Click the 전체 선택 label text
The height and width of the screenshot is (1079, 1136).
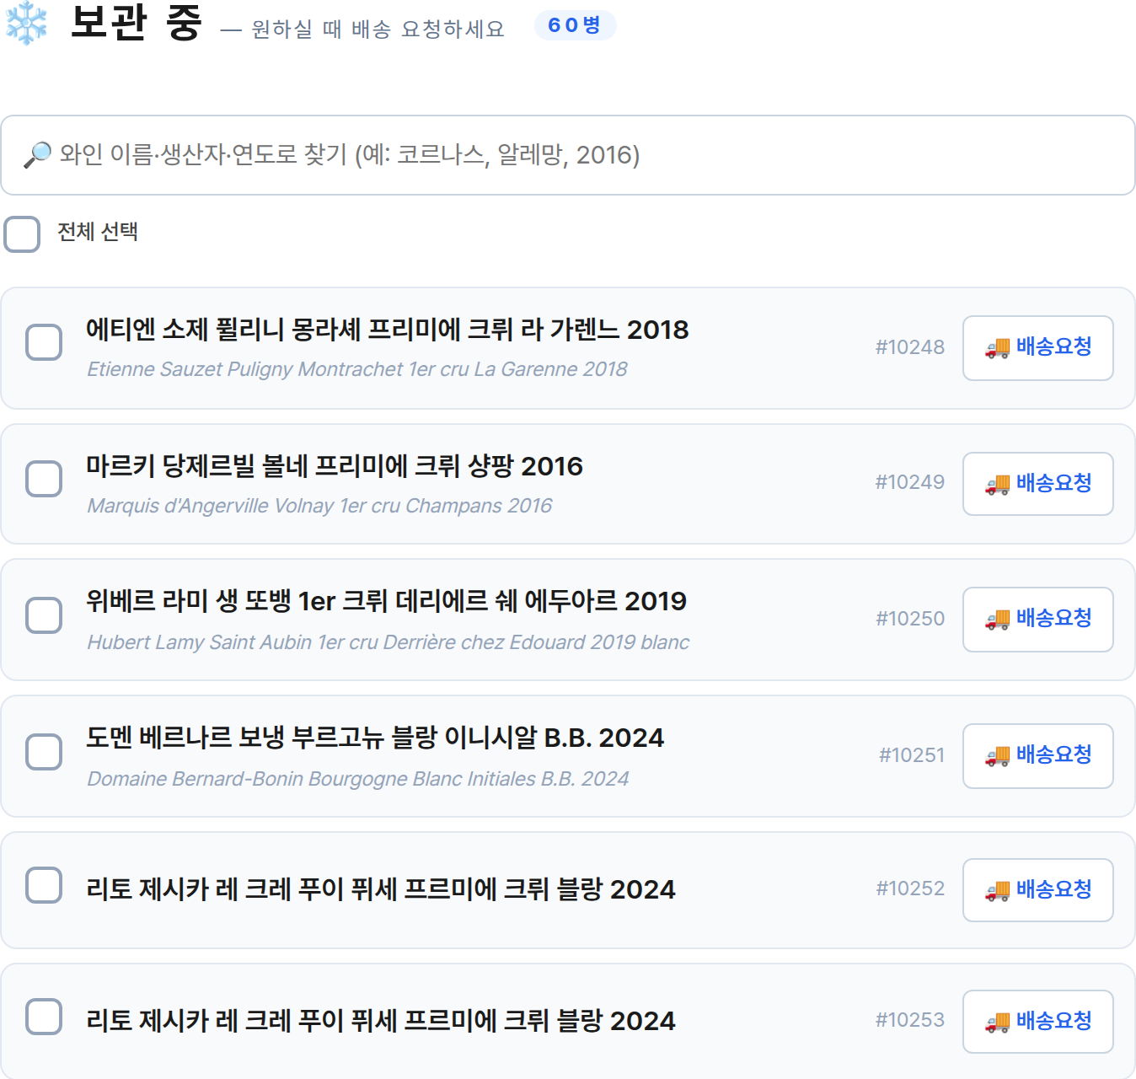tap(98, 232)
